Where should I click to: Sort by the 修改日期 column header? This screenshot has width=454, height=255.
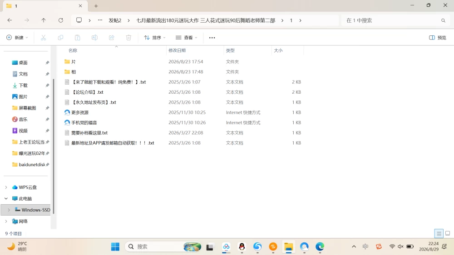177,51
